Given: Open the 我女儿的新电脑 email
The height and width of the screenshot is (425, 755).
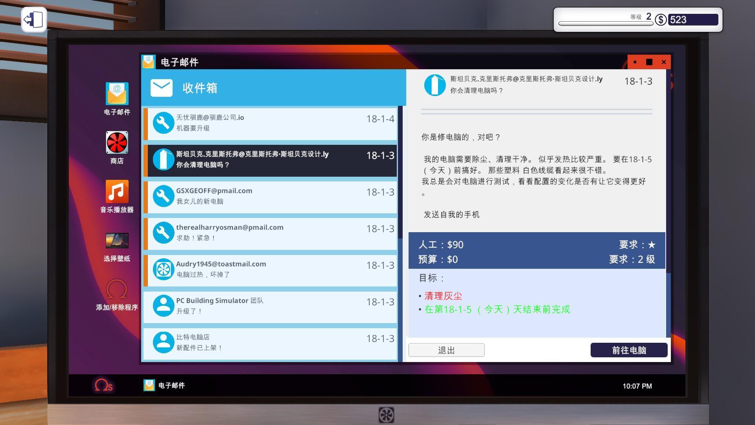Looking at the screenshot, I should point(271,197).
